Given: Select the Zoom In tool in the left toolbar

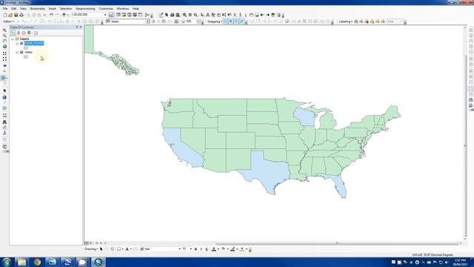Looking at the screenshot, I should (4, 30).
